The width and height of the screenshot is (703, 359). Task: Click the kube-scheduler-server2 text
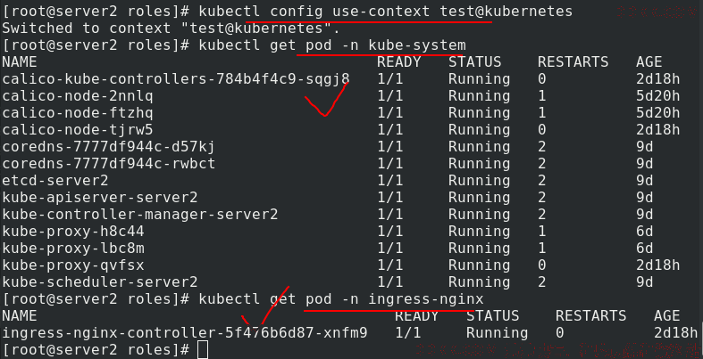(100, 282)
